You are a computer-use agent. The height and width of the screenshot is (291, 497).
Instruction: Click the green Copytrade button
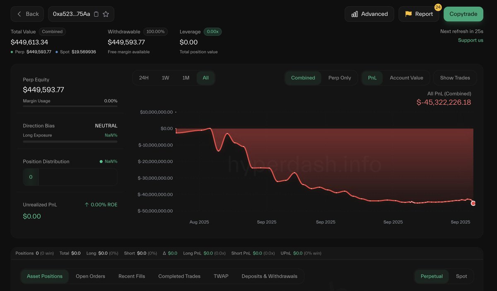click(x=463, y=14)
